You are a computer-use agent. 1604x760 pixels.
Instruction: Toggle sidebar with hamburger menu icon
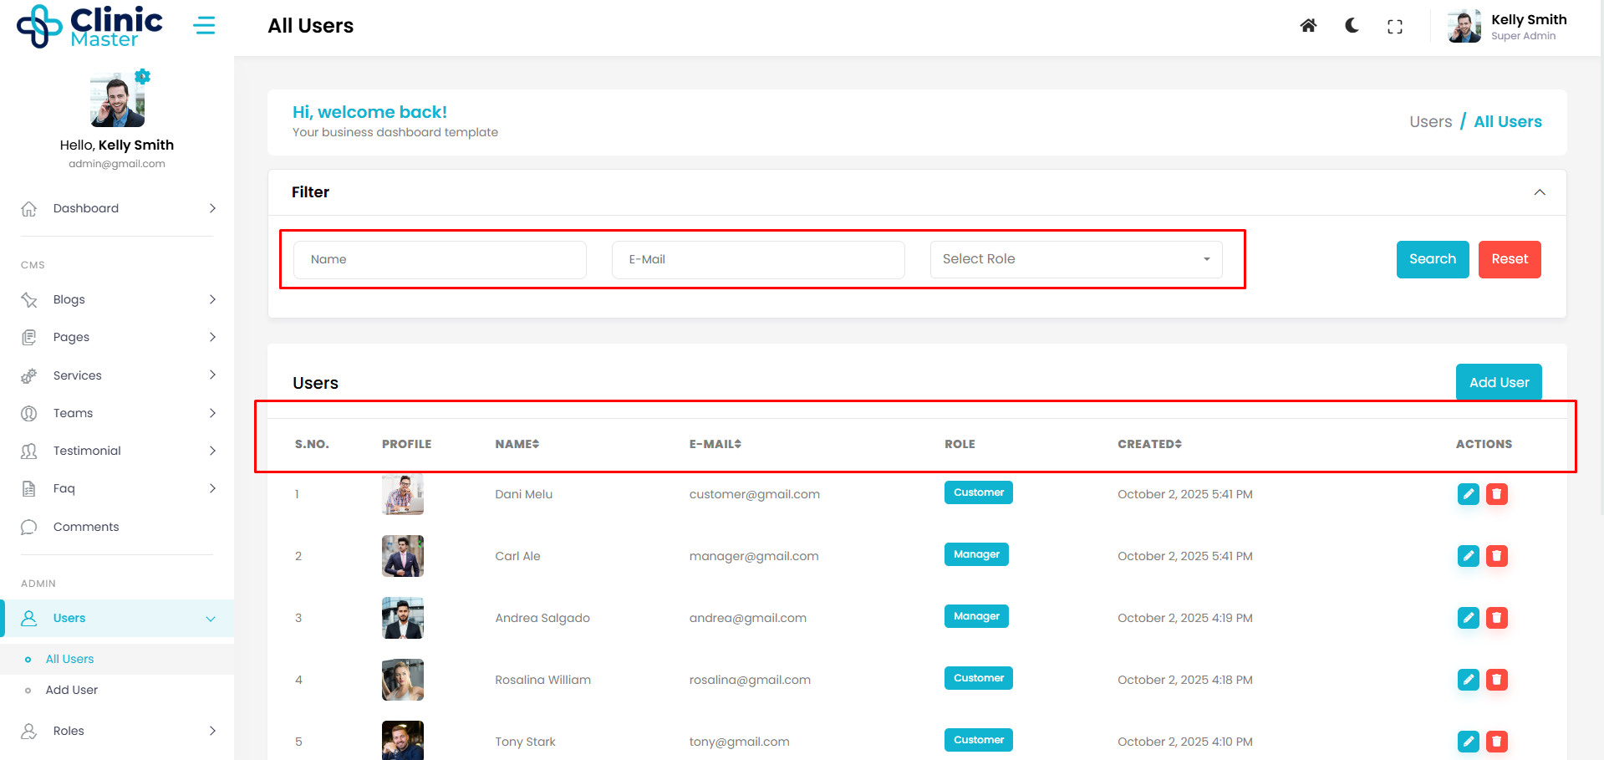(x=204, y=26)
